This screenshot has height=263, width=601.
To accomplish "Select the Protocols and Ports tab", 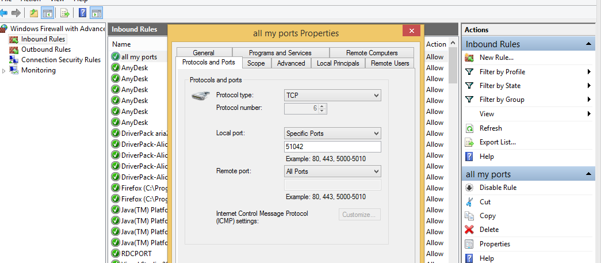I will point(209,62).
